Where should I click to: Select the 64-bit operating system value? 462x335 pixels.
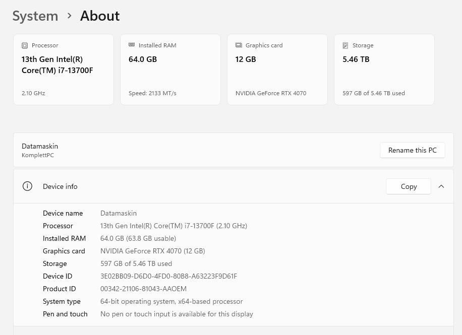(171, 301)
